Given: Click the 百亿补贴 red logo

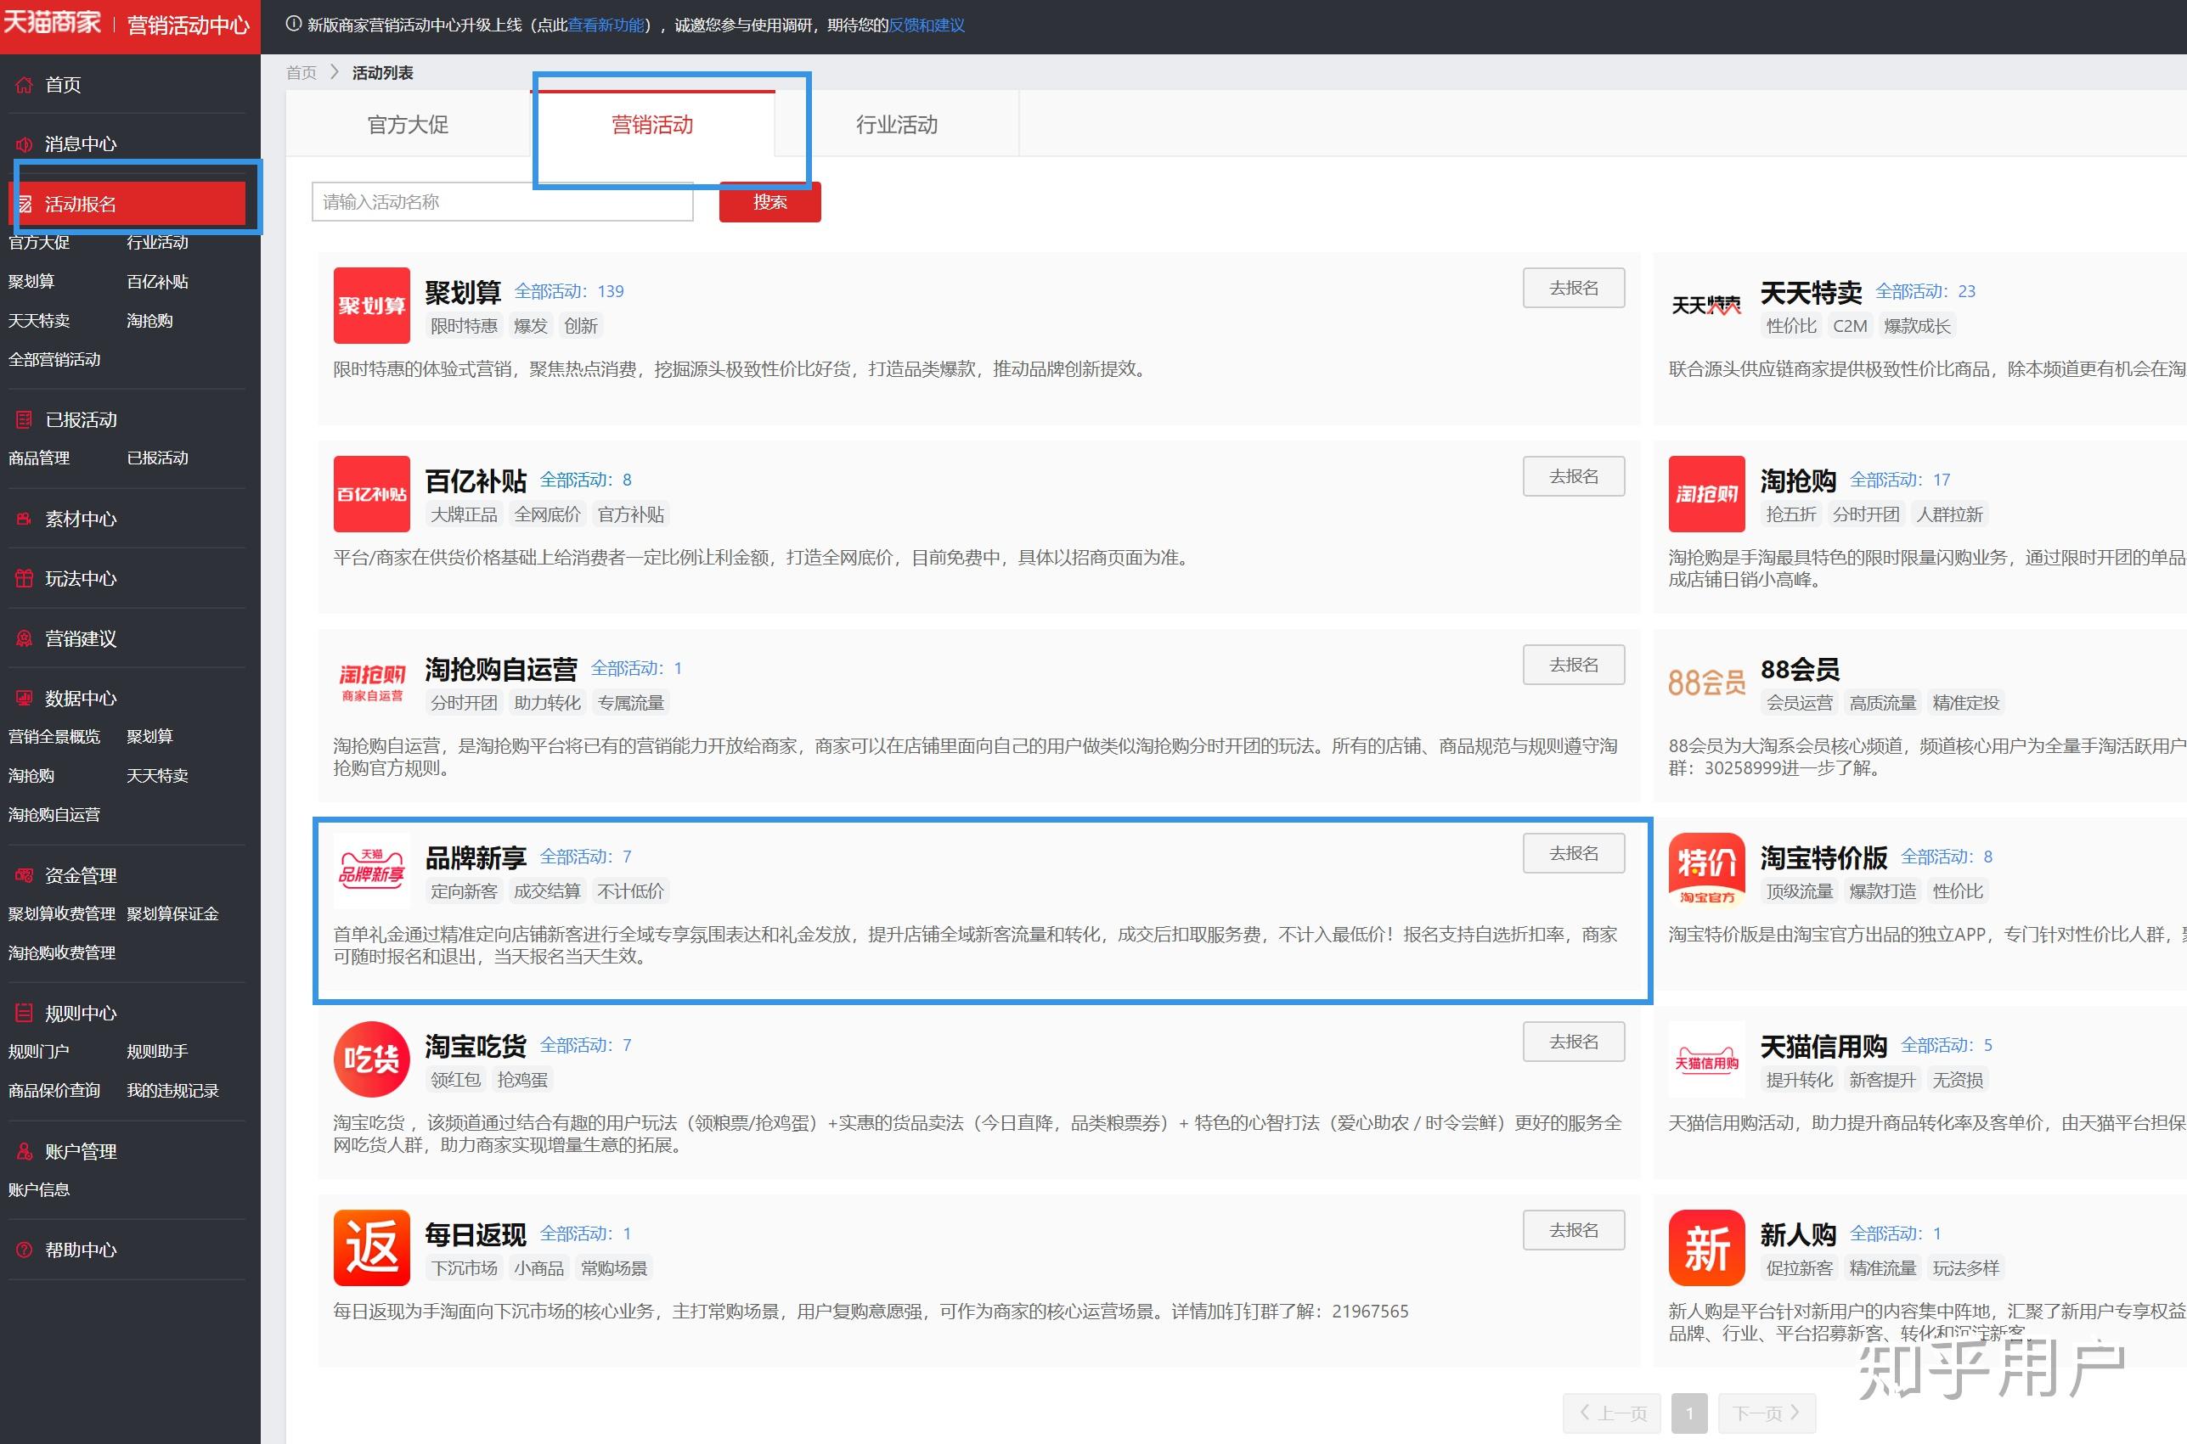Looking at the screenshot, I should pyautogui.click(x=371, y=495).
